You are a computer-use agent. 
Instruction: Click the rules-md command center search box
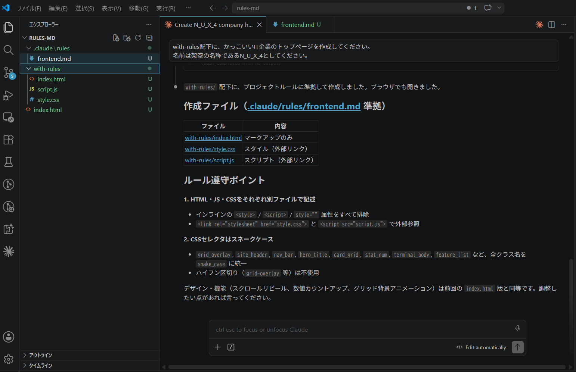(347, 8)
